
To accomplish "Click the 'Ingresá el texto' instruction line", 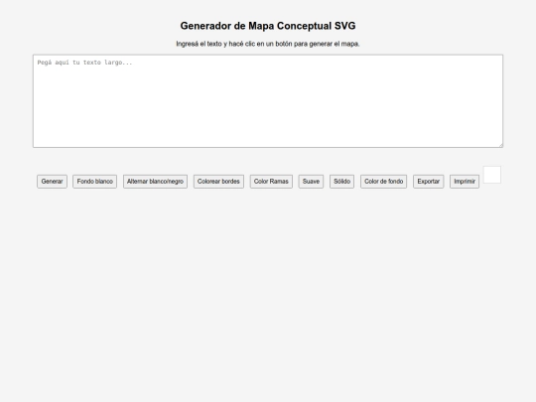I will [x=268, y=44].
